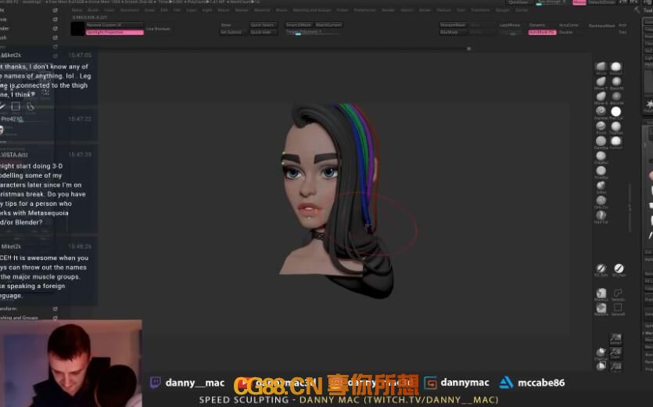This screenshot has height=407, width=653.
Task: Select the Orb Cra brush
Action: [601, 201]
